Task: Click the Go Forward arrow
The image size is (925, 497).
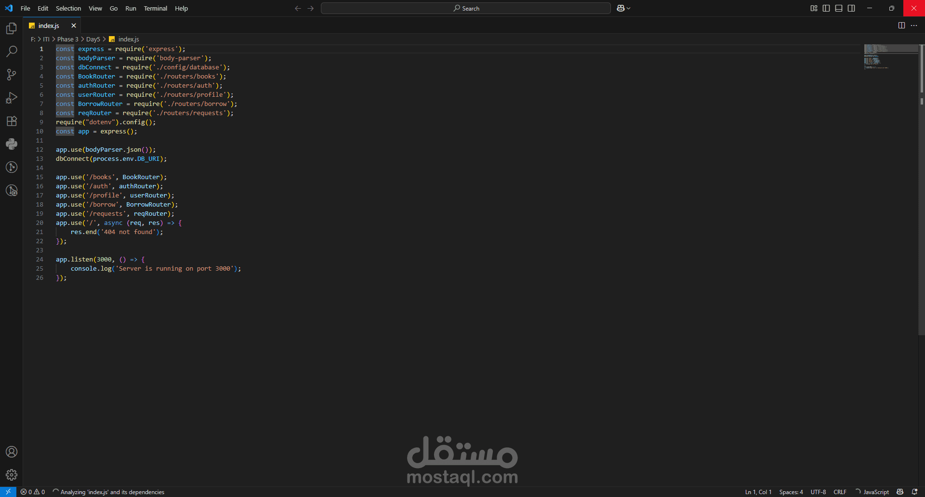Action: (311, 8)
